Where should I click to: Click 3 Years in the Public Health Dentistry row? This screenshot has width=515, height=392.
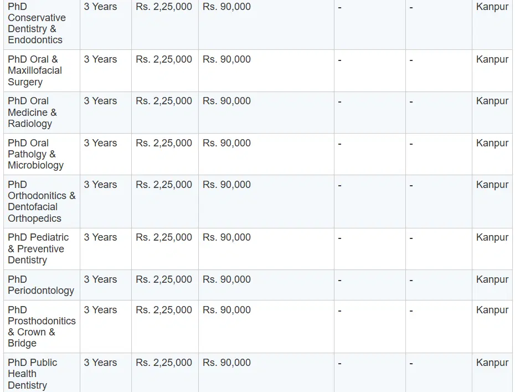(100, 363)
